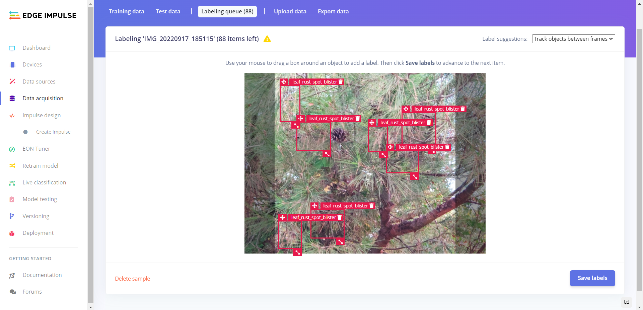Navigate to Live classification page

(44, 182)
